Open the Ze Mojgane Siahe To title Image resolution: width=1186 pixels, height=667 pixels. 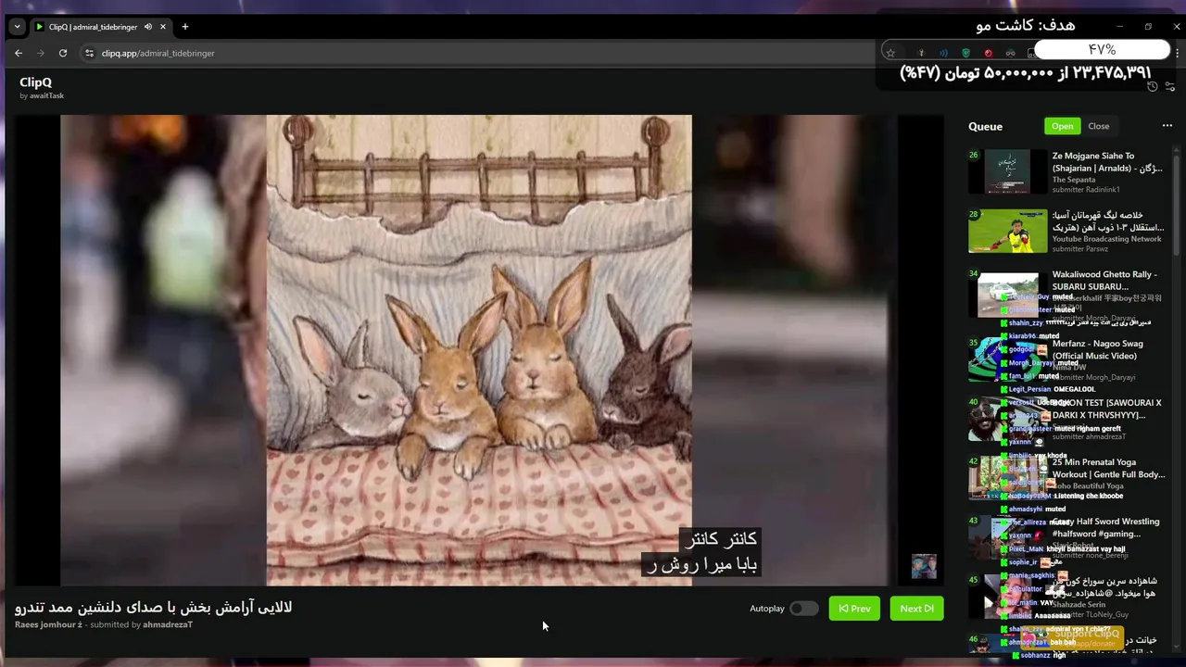(1107, 162)
